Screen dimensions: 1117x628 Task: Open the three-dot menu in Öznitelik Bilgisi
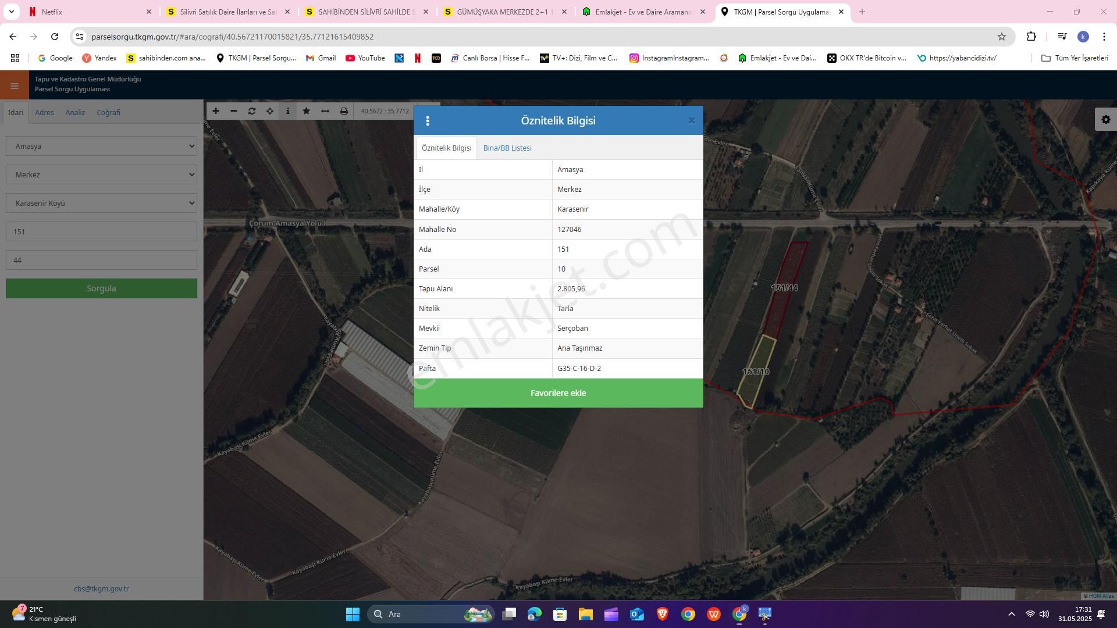[x=428, y=121]
